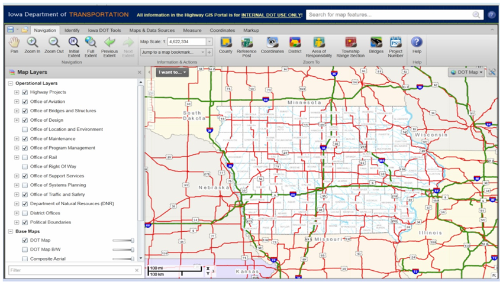Image resolution: width=503 pixels, height=285 pixels.
Task: Click INTERNAL DOT USE ONLY link
Action: pyautogui.click(x=272, y=15)
